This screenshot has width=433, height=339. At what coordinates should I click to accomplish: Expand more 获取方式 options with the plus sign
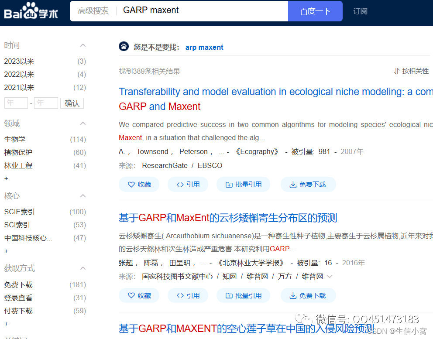pyautogui.click(x=6, y=324)
